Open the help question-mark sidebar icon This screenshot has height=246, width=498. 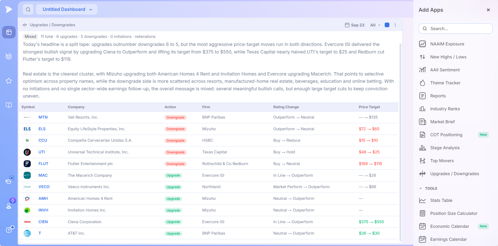pos(9,230)
